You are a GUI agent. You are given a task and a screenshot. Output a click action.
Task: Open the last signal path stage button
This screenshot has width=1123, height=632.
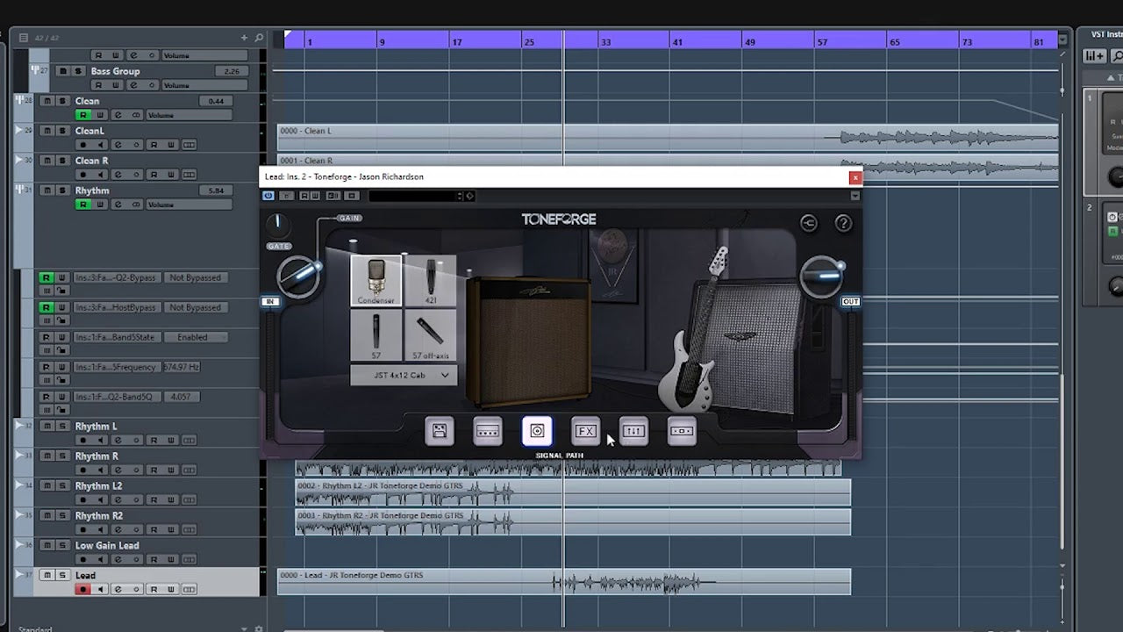click(682, 431)
